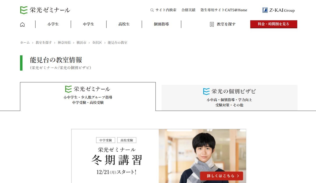Screen dimensions: 316x183
Task: Click 詳しくはこちら red banner button
Action: point(221,176)
